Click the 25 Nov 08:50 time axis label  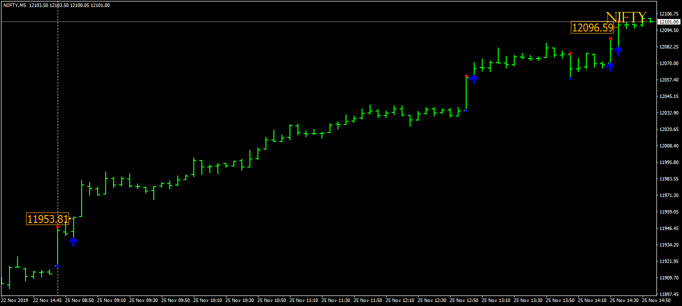coord(80,301)
